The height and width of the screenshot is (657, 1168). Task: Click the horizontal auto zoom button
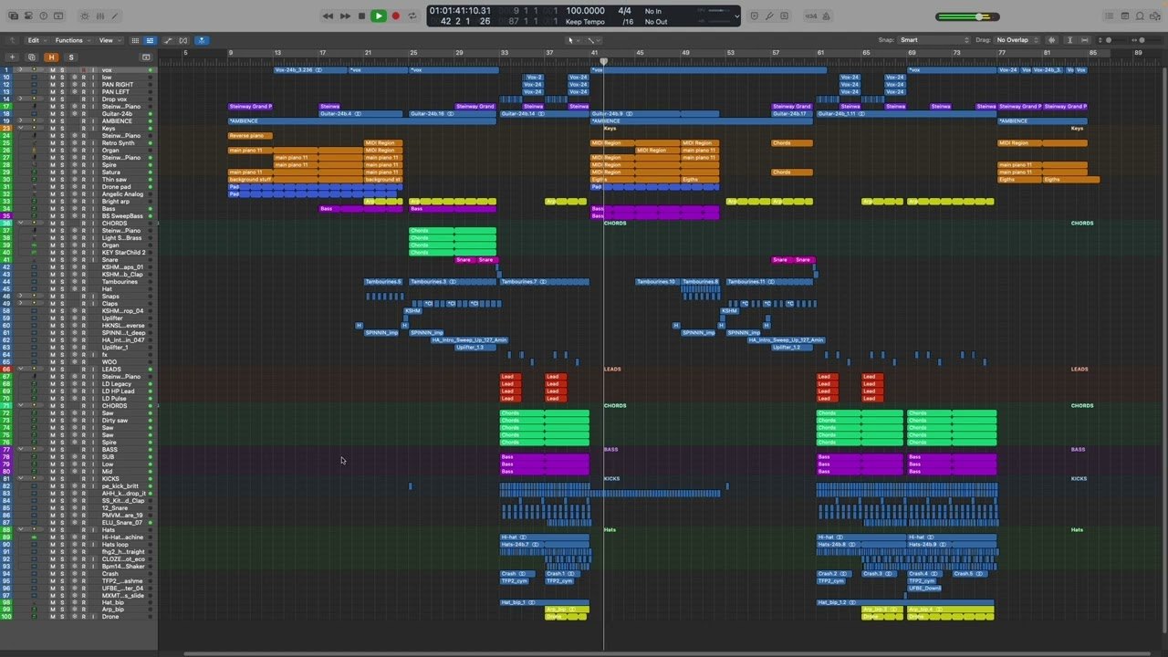click(x=1084, y=40)
